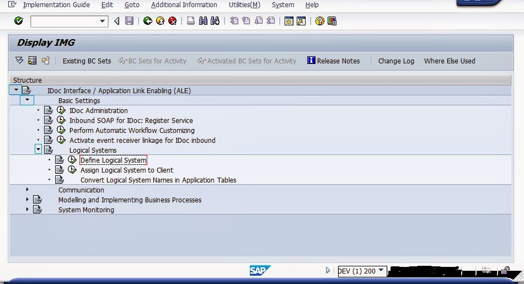Select the Define Logical System tree entry
Screen dimensions: 524x284
point(113,160)
